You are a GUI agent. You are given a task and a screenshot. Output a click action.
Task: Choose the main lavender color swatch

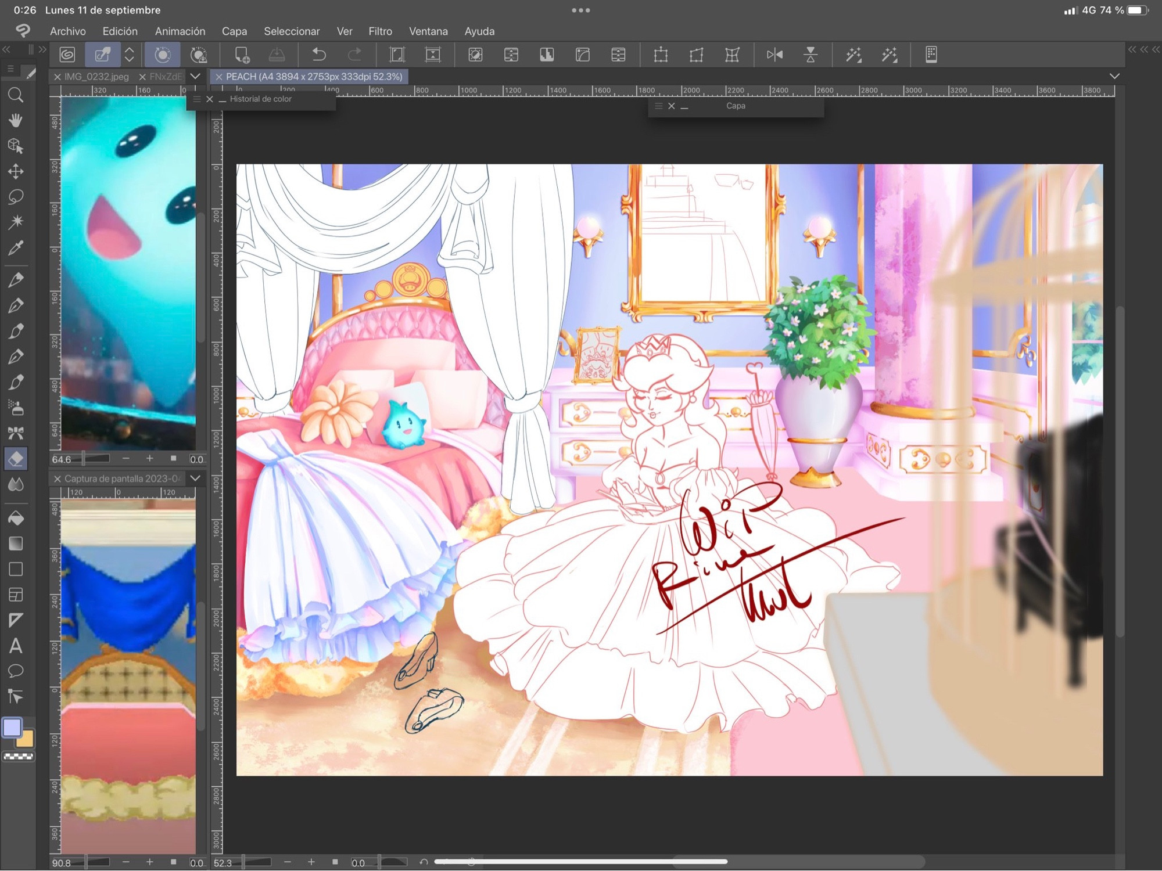point(12,727)
